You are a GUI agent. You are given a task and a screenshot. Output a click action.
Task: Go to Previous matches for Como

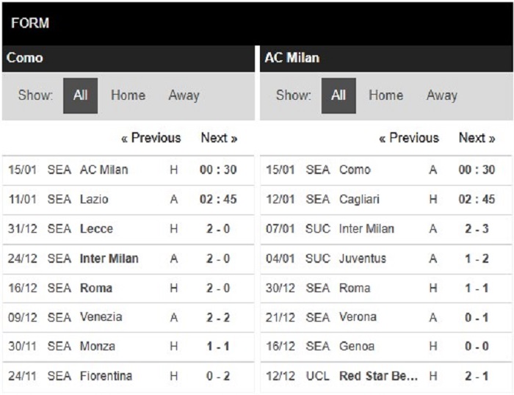(x=151, y=138)
